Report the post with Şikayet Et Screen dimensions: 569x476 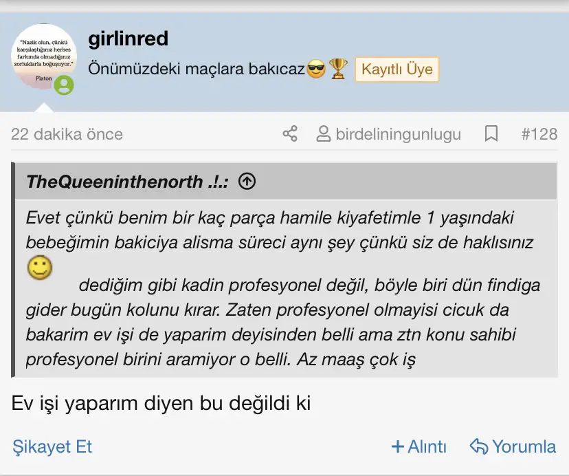click(x=52, y=446)
